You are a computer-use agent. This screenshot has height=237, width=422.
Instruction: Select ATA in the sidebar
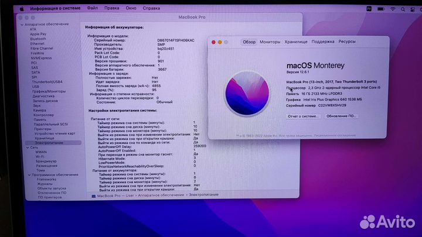tap(33, 29)
